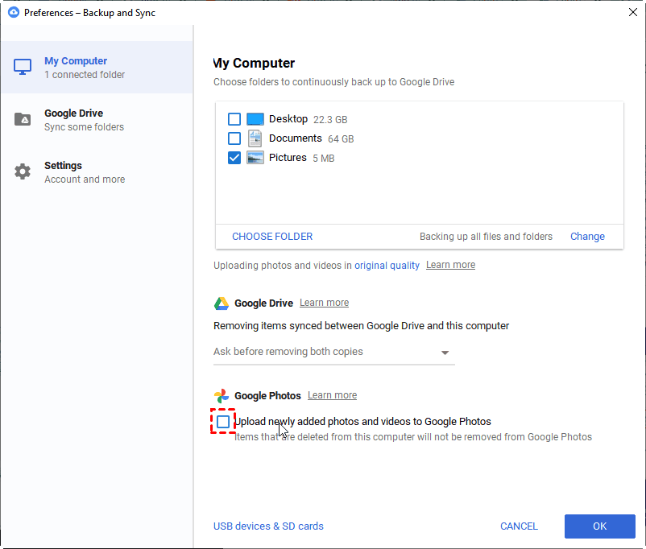The width and height of the screenshot is (646, 549).
Task: Click the My Computer monitor icon in sidebar
Action: (23, 67)
